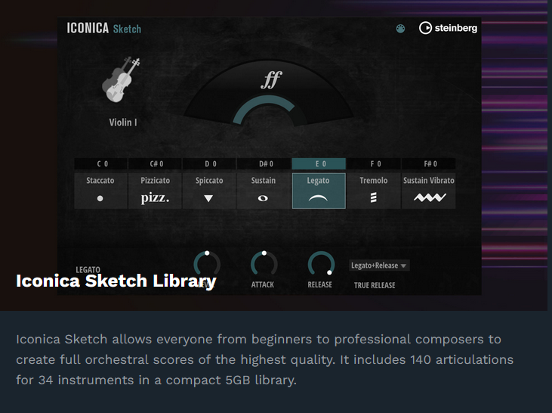
Task: Select the Sustain Vibrato articulation
Action: (429, 191)
